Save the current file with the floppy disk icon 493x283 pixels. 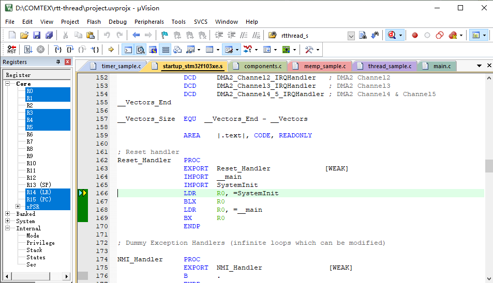click(x=37, y=35)
